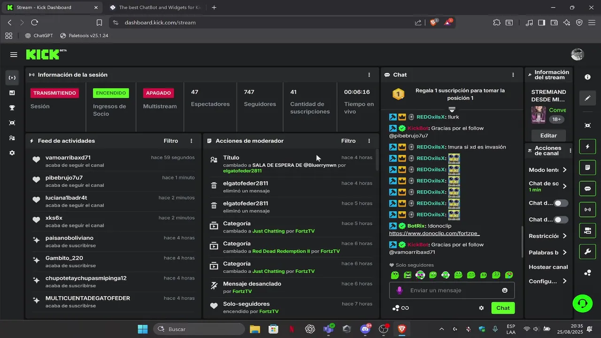
Task: Toggle the Chat d... switch above Restricció
Action: [x=561, y=220]
